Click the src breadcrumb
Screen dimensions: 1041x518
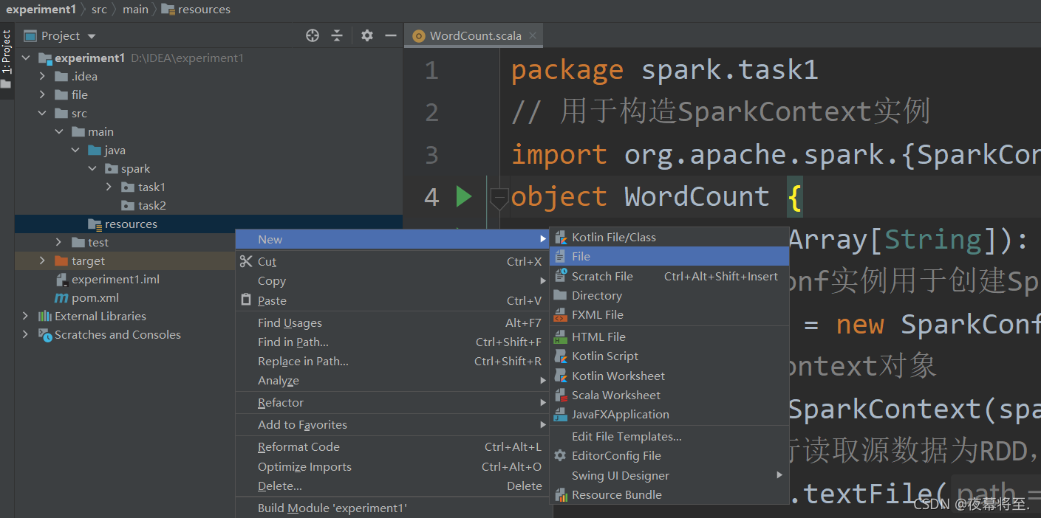pyautogui.click(x=99, y=10)
